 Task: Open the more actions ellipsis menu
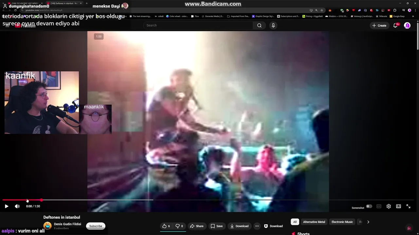click(257, 226)
